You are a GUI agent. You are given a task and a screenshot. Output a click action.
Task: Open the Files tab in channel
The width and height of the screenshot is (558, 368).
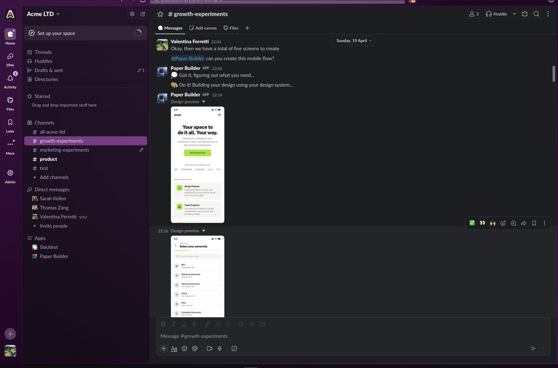coord(232,28)
